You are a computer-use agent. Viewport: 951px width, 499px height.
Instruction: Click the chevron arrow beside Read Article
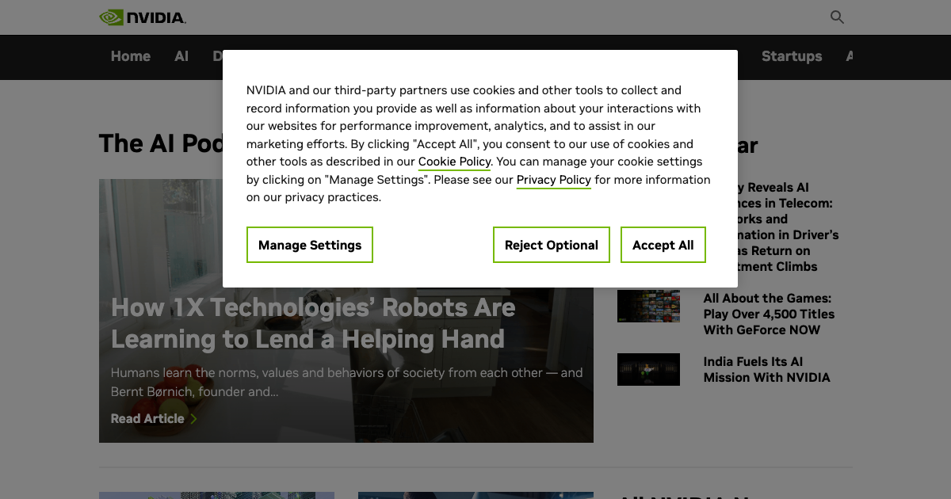[x=194, y=418]
